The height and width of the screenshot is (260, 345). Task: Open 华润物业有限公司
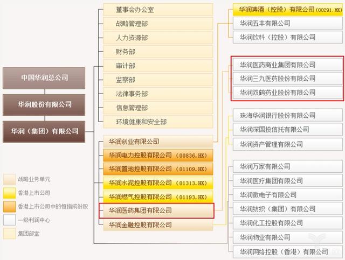pyautogui.click(x=288, y=237)
